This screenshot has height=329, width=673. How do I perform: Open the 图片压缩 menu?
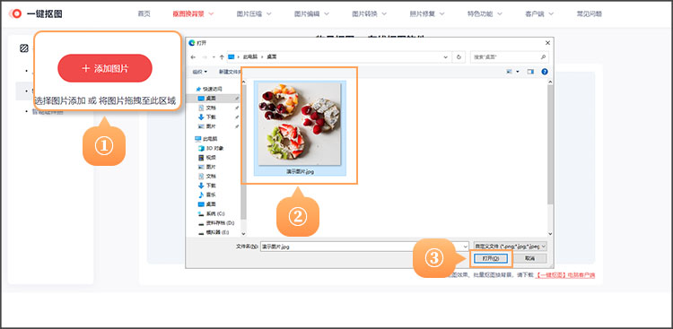(254, 13)
